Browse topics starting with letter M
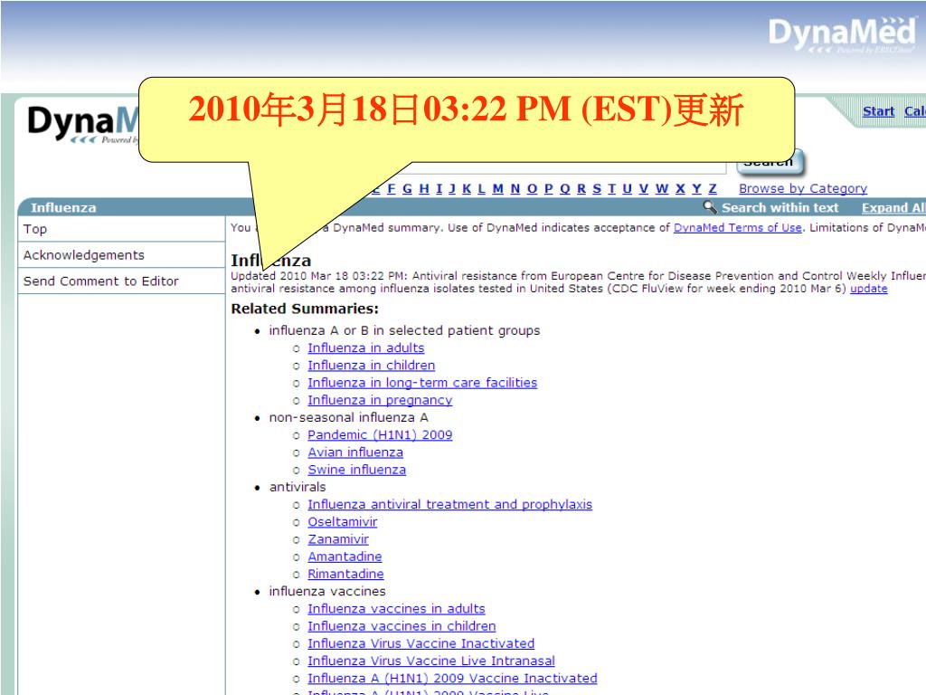 (x=498, y=188)
